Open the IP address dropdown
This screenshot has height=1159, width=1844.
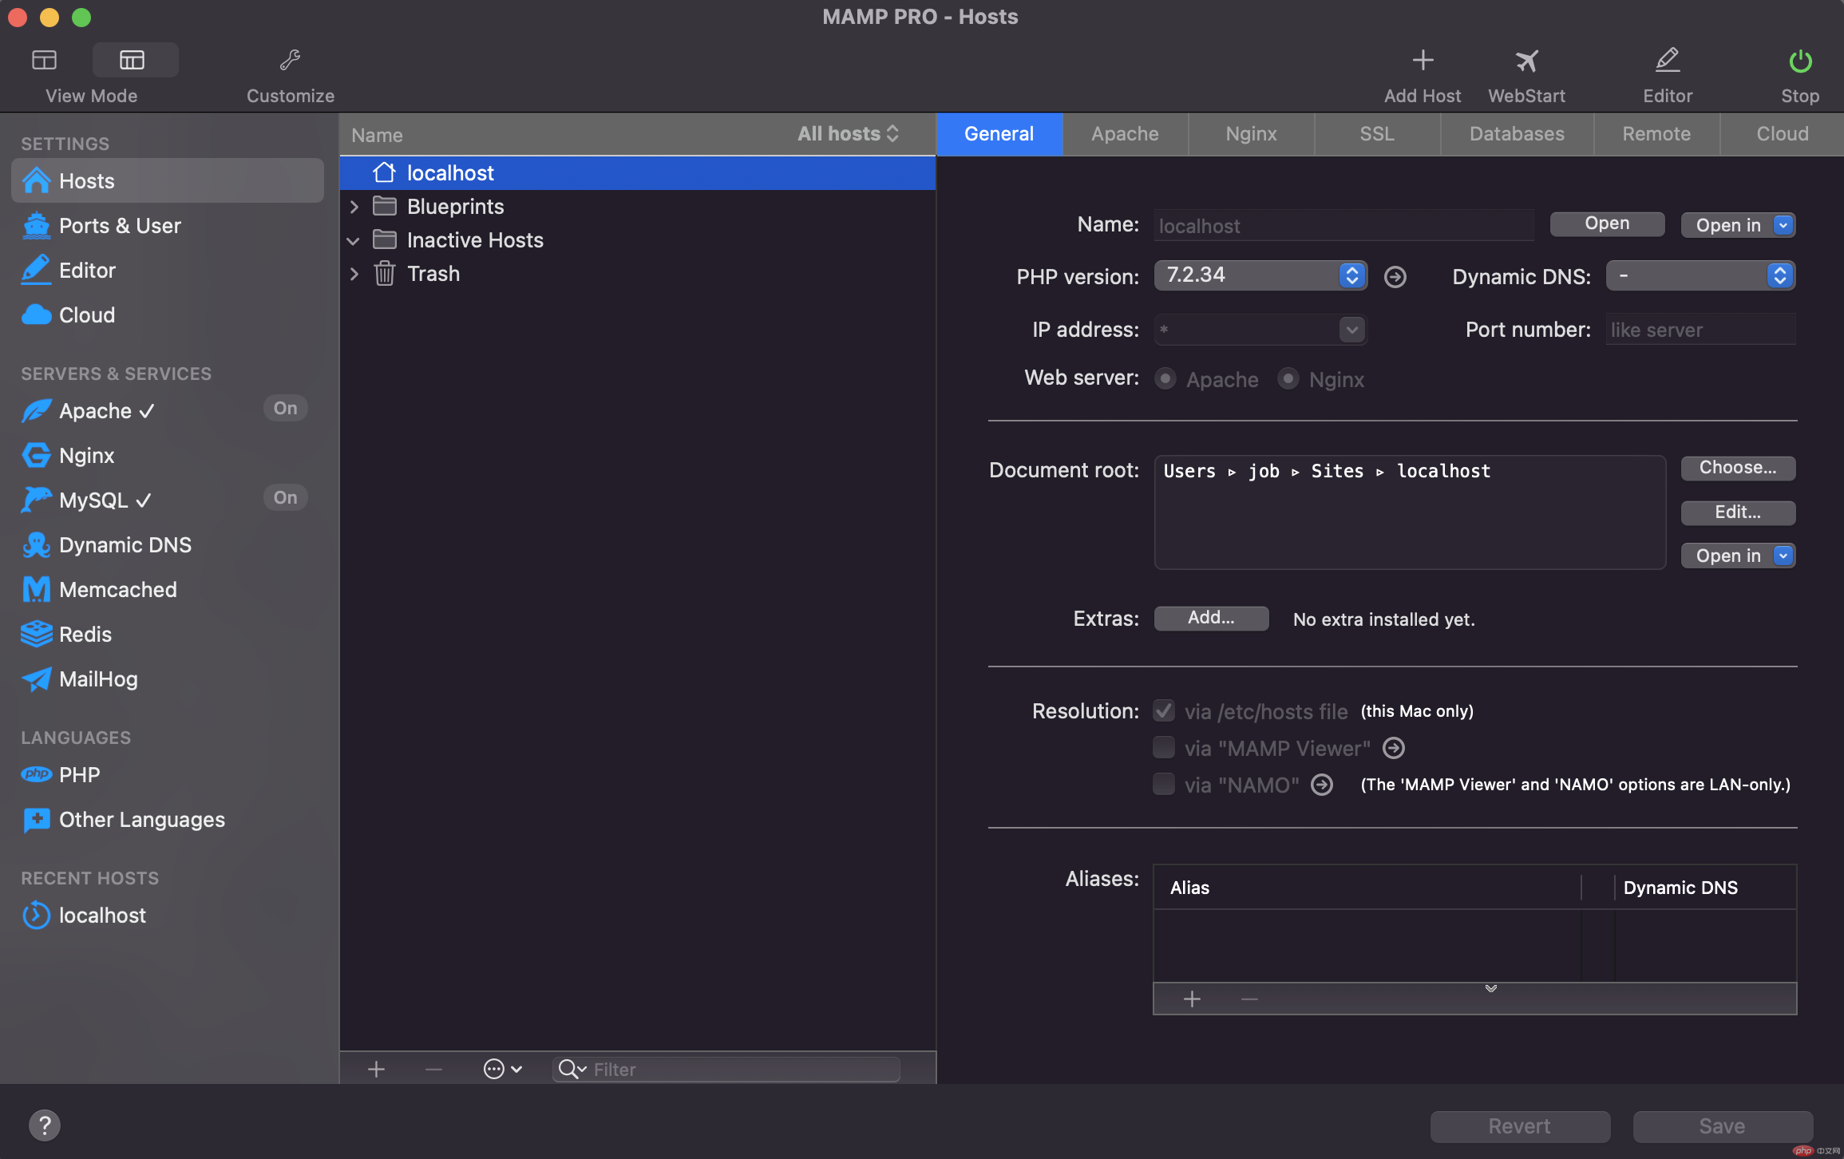tap(1351, 330)
